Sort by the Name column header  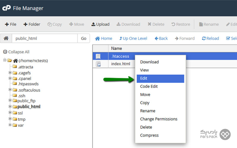(117, 48)
